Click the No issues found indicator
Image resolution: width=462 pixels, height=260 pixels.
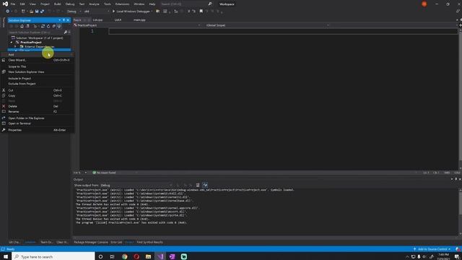click(104, 173)
